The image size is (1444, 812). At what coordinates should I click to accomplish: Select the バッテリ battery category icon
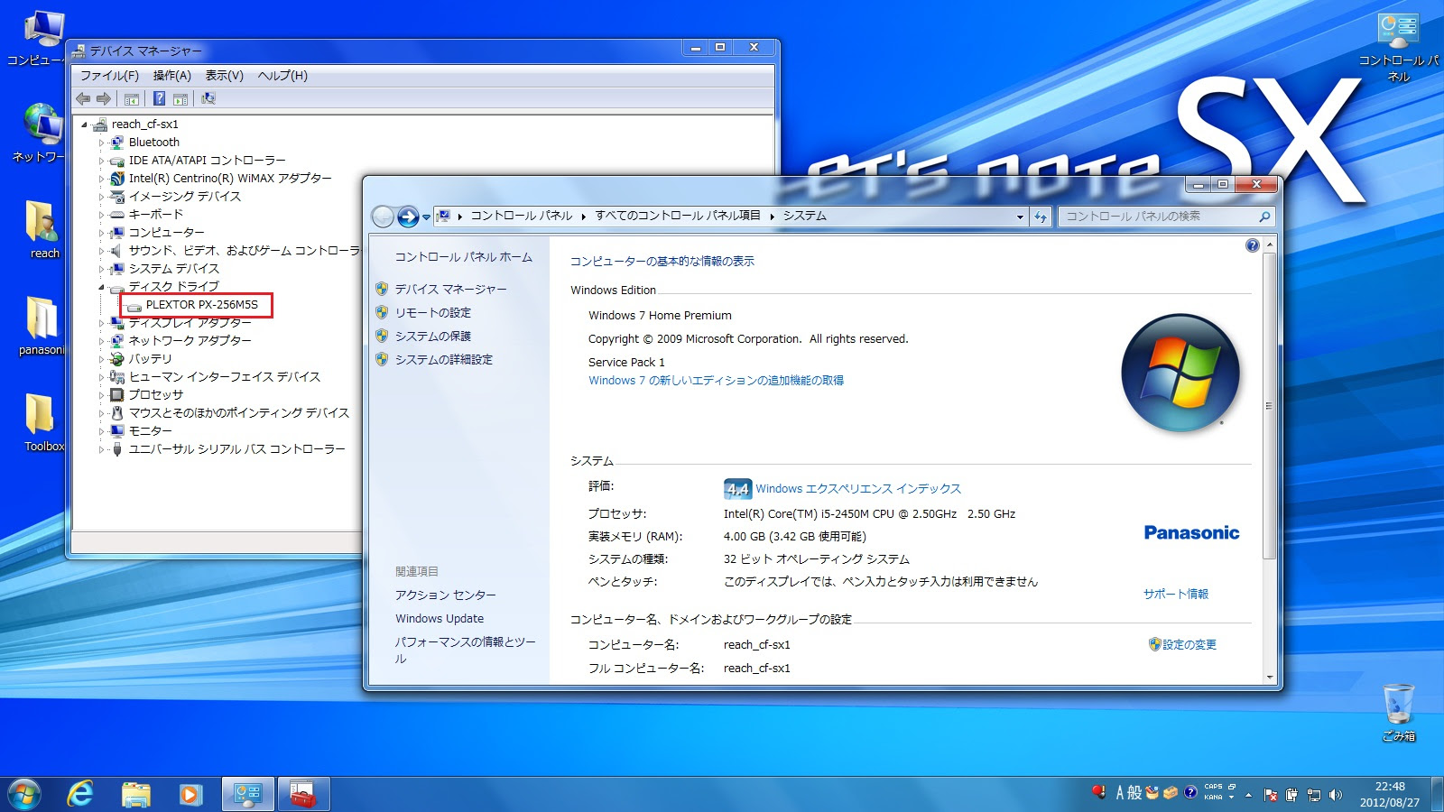tap(116, 359)
